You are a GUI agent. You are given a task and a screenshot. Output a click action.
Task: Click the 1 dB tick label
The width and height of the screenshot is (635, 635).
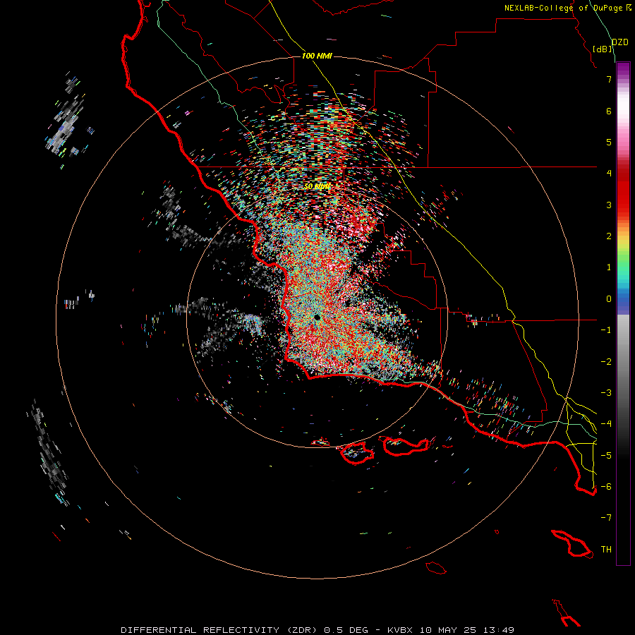pos(609,267)
